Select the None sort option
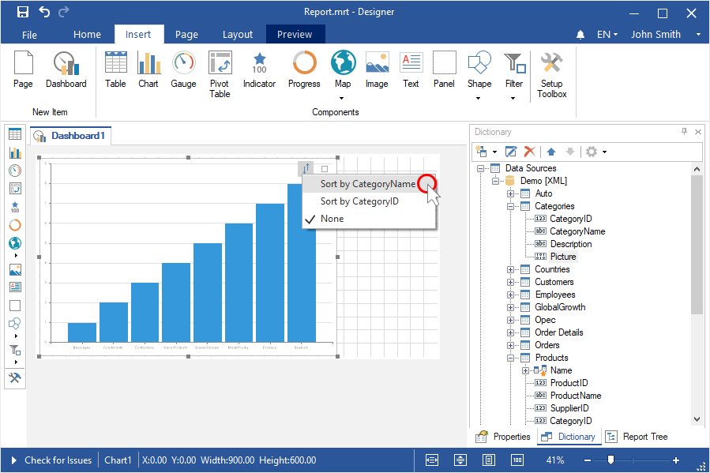 coord(332,219)
